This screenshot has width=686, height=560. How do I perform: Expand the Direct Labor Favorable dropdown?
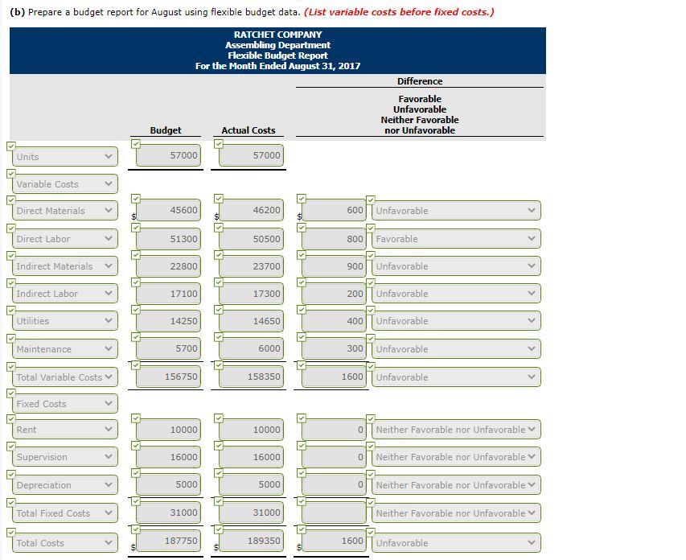[456, 239]
